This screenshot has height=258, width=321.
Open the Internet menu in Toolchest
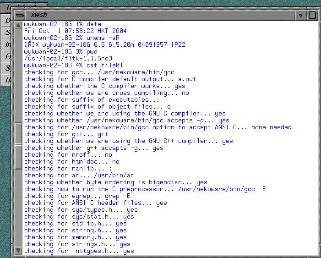coord(6,44)
